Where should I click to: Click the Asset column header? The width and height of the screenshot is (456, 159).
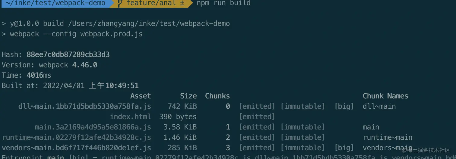[x=141, y=96]
